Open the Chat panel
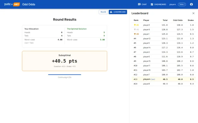Screen dimensions: 198x123 pos(142,4)
